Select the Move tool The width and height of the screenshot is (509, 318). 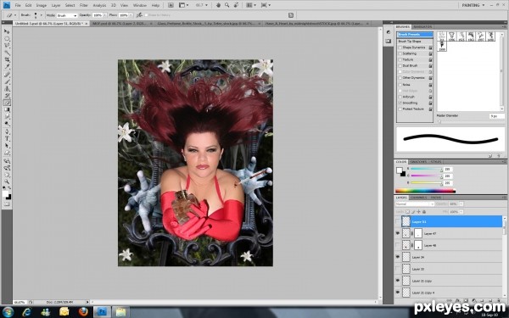[7, 31]
